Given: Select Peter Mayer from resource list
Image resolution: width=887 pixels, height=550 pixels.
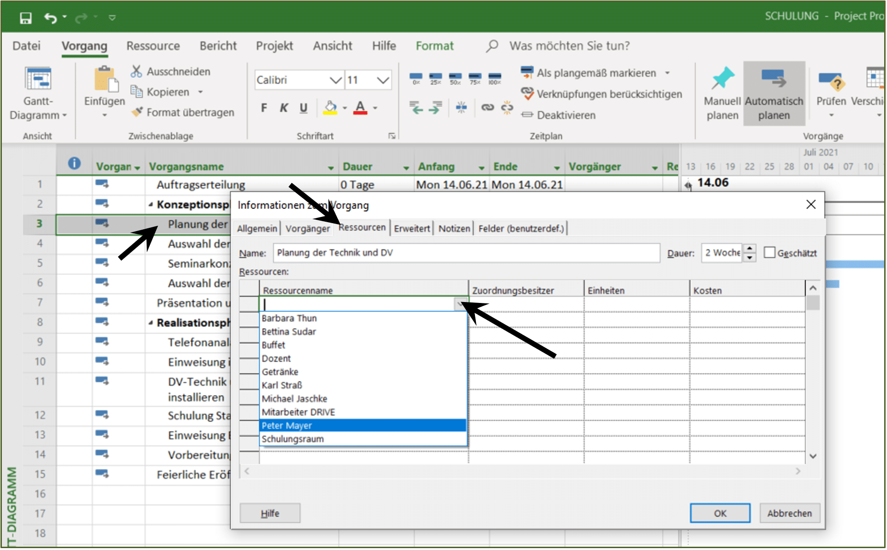Looking at the screenshot, I should click(363, 426).
